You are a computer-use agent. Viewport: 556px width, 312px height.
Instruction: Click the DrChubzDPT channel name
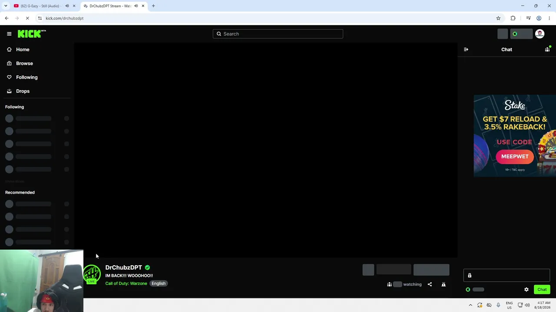(x=123, y=267)
